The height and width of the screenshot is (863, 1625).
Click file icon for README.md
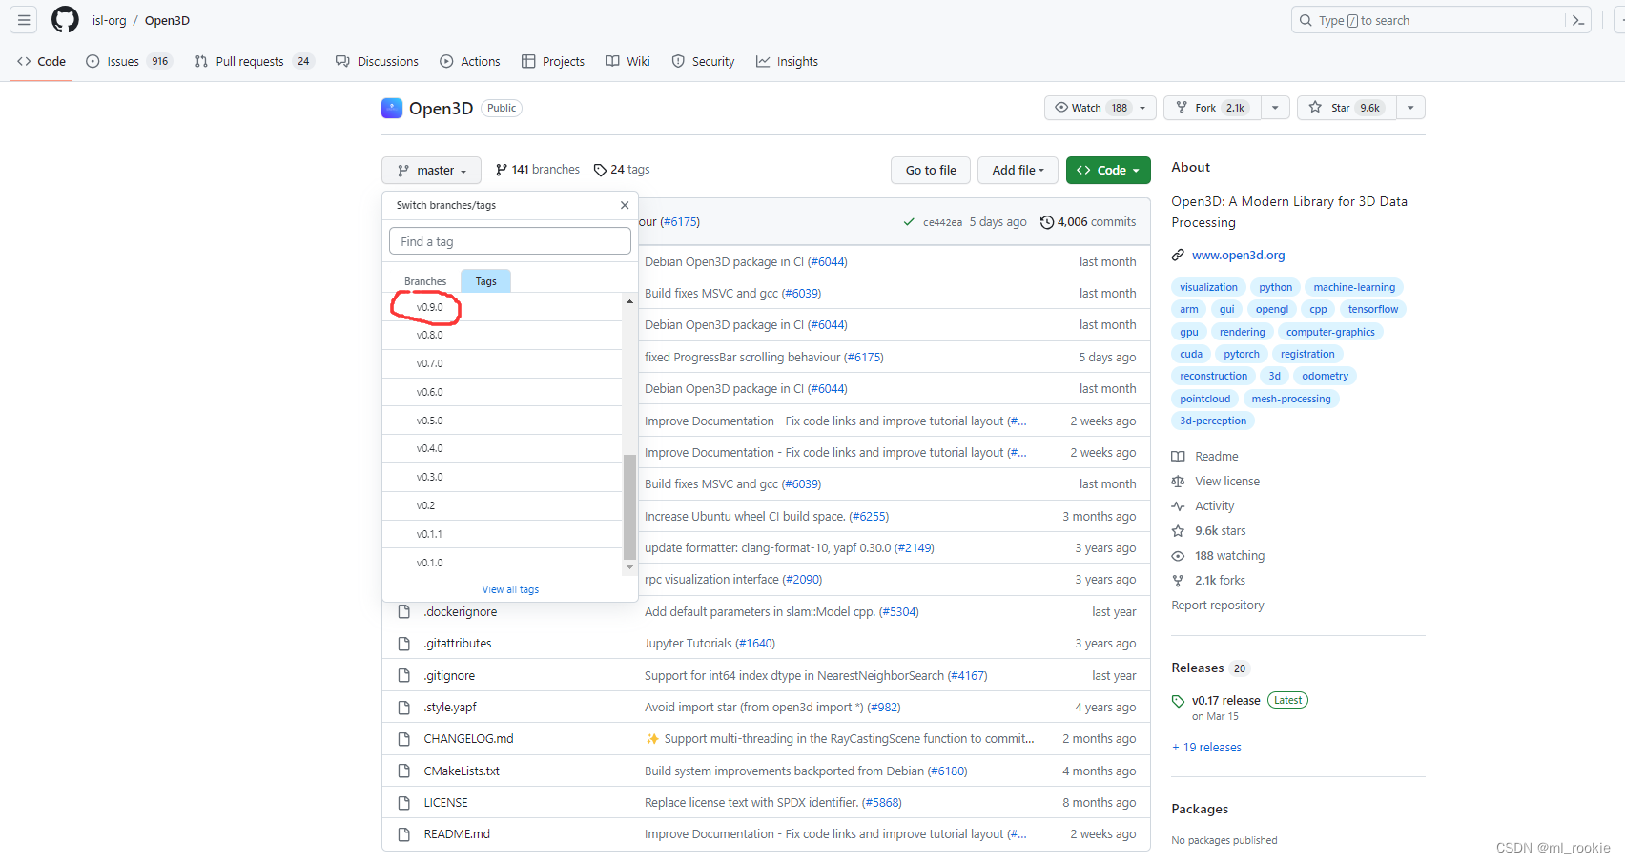(404, 834)
